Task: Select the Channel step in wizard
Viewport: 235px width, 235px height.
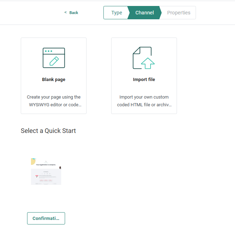Action: click(145, 13)
